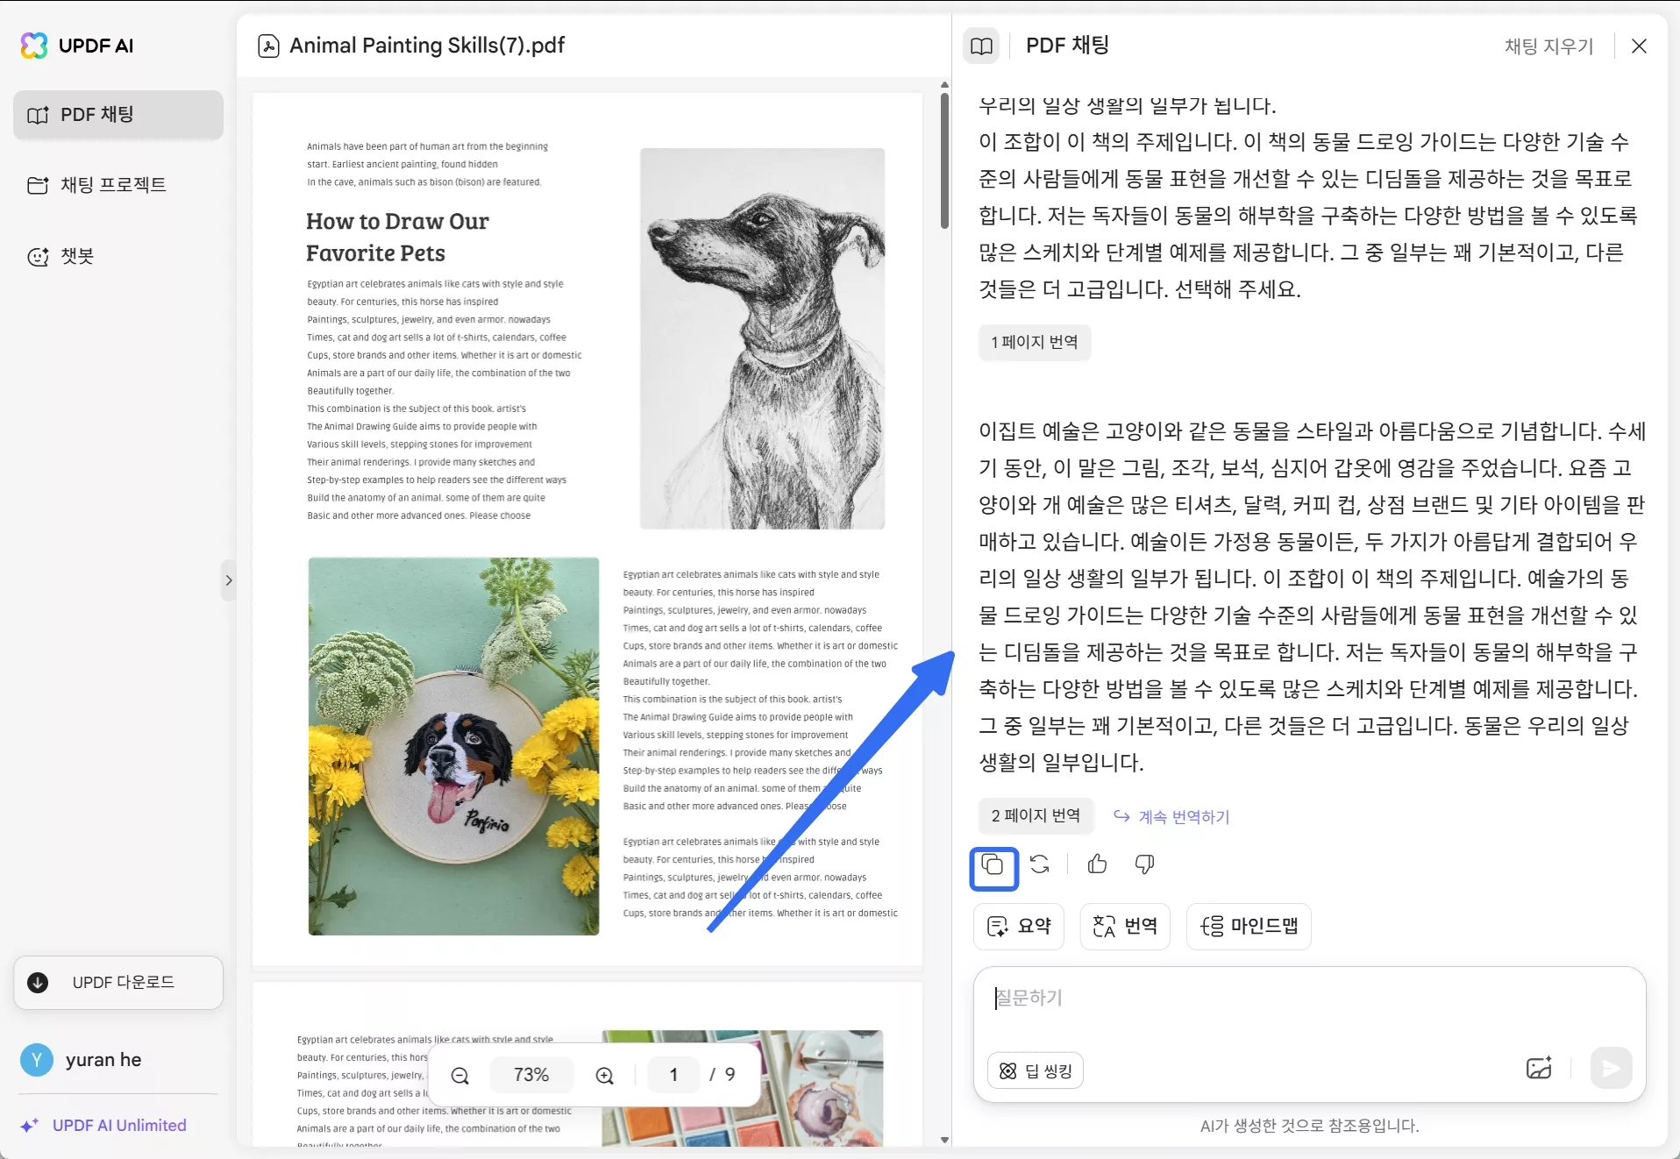Click the 'How to Draw Our Favorite Pets' heading
This screenshot has width=1680, height=1159.
[x=397, y=238]
